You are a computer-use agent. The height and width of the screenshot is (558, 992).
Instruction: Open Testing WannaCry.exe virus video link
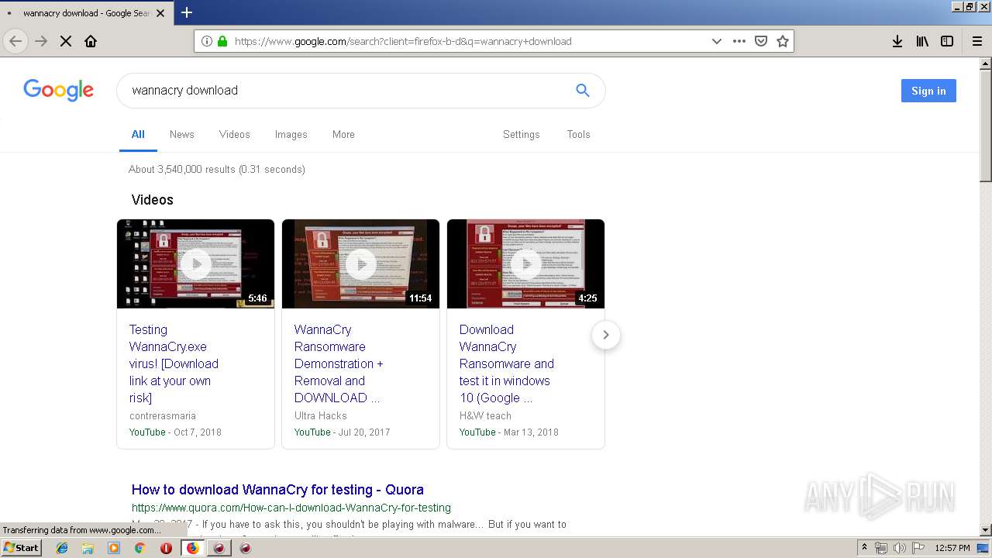point(174,363)
